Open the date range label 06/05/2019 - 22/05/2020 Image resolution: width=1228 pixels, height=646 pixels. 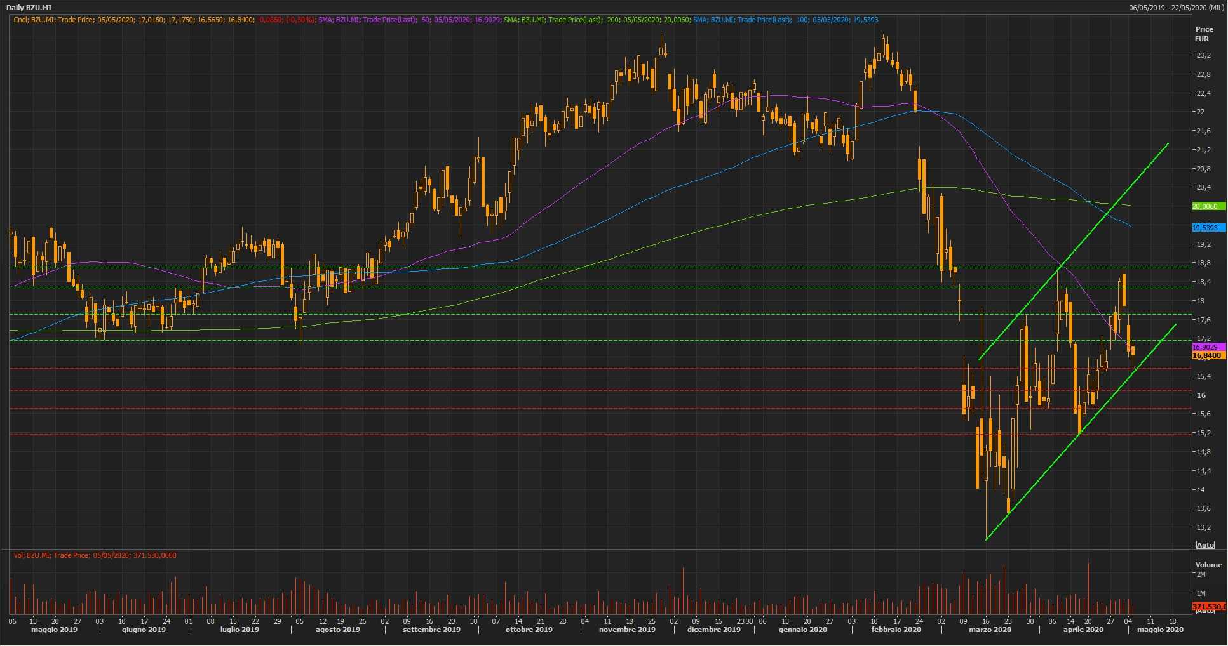[1175, 8]
